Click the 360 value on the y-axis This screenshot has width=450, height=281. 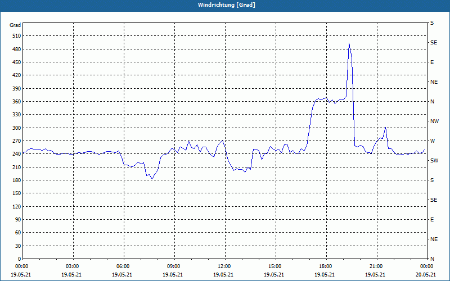point(17,102)
